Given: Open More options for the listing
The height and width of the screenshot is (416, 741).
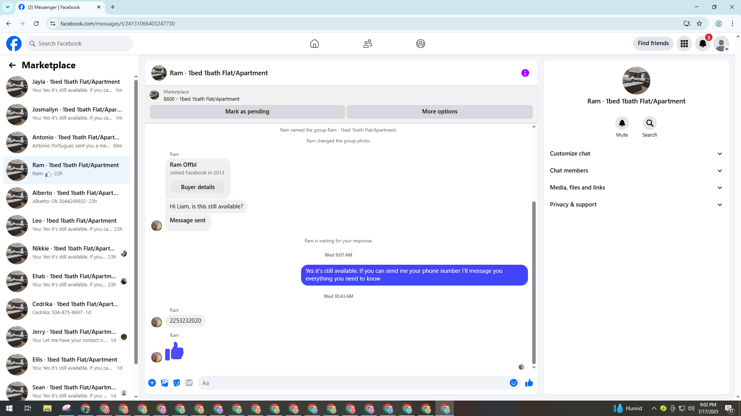Looking at the screenshot, I should point(440,112).
